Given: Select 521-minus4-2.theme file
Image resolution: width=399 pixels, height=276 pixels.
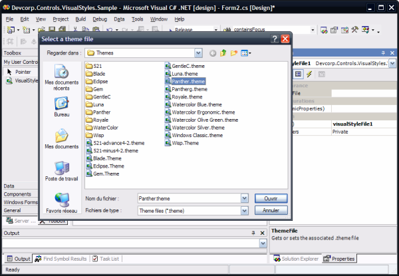Looking at the screenshot, I should [112, 150].
